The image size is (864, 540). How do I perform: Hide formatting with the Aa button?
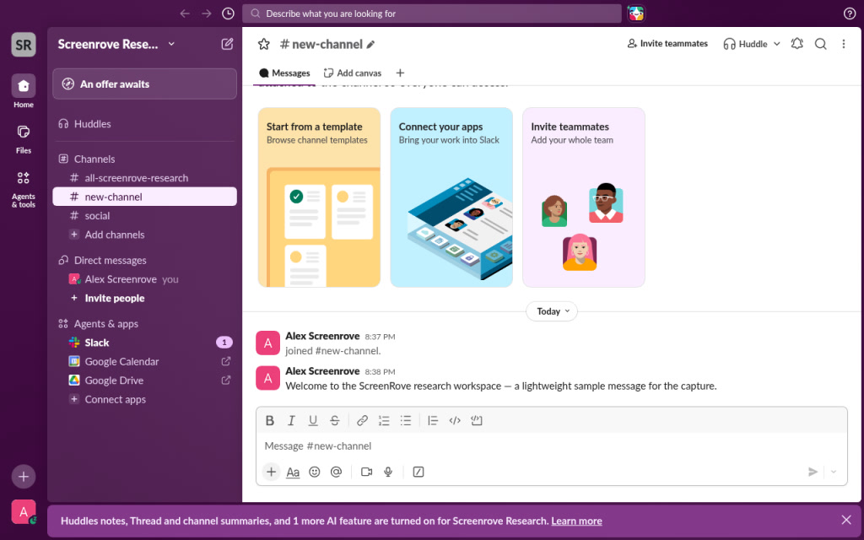(293, 472)
